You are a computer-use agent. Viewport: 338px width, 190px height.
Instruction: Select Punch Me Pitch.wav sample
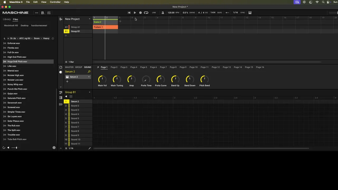coord(28,89)
